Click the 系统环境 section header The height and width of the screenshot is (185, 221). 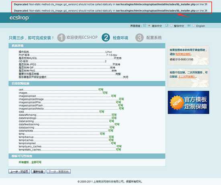pyautogui.click(x=87, y=46)
